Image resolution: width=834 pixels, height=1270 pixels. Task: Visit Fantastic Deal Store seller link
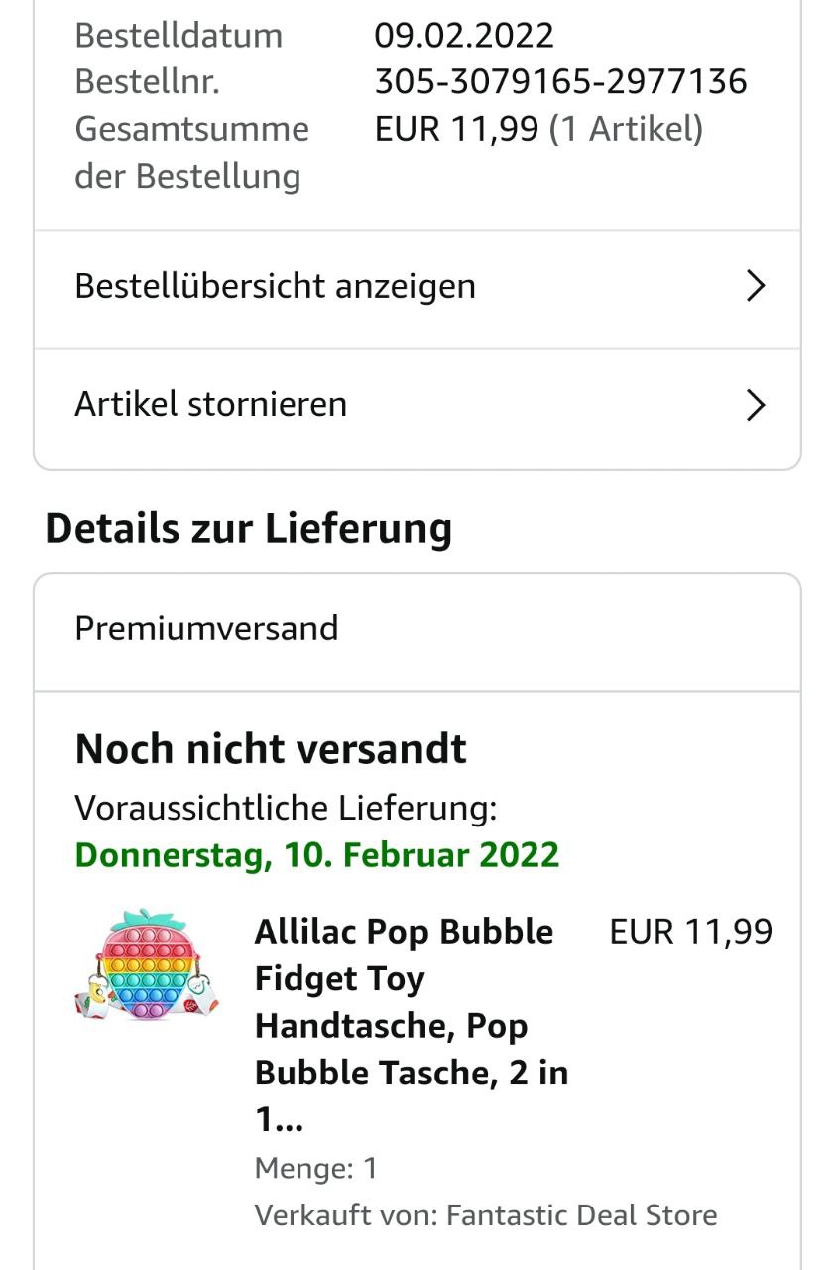pos(581,1215)
